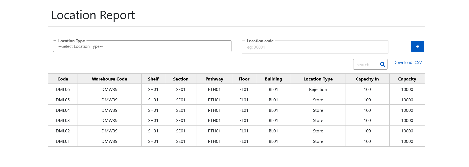This screenshot has height=167, width=469.
Task: Sort by the Code column header
Action: pyautogui.click(x=63, y=79)
